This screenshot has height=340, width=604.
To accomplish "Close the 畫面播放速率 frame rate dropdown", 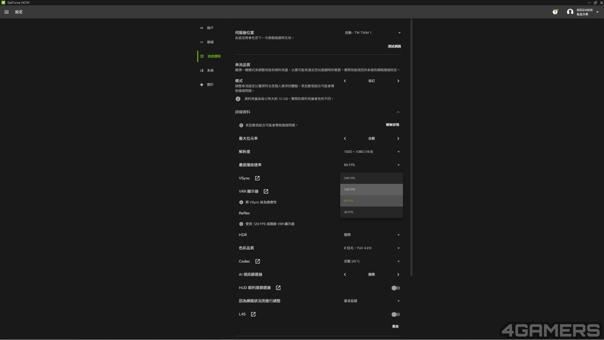I will pyautogui.click(x=371, y=165).
